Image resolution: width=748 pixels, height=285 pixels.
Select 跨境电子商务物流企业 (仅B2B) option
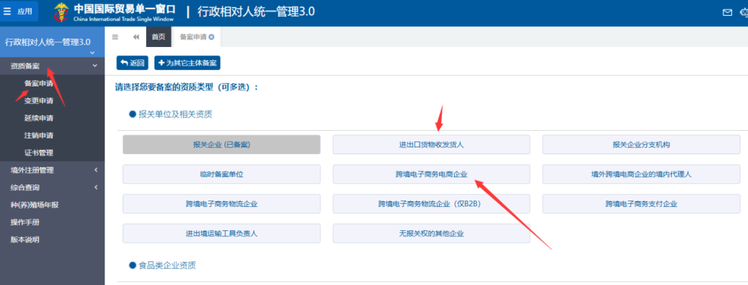[431, 204]
